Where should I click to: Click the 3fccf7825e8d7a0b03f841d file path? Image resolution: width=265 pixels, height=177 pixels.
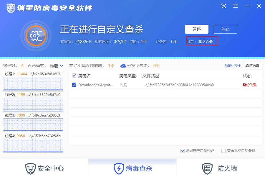(x=179, y=85)
